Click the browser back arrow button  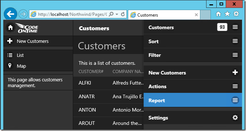click(11, 14)
